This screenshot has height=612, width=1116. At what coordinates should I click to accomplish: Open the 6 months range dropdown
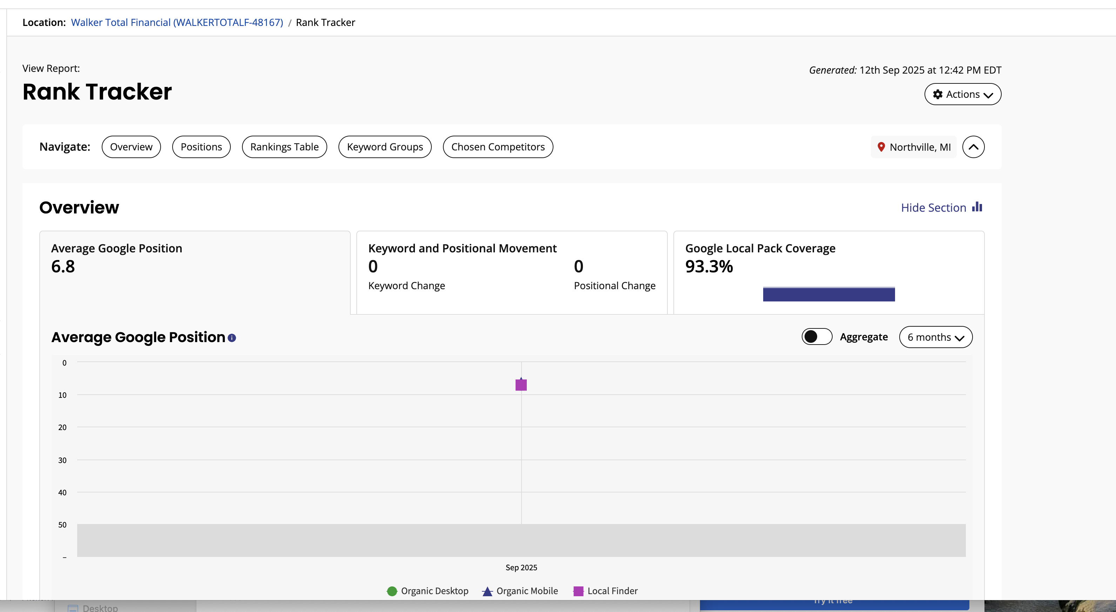pyautogui.click(x=935, y=337)
